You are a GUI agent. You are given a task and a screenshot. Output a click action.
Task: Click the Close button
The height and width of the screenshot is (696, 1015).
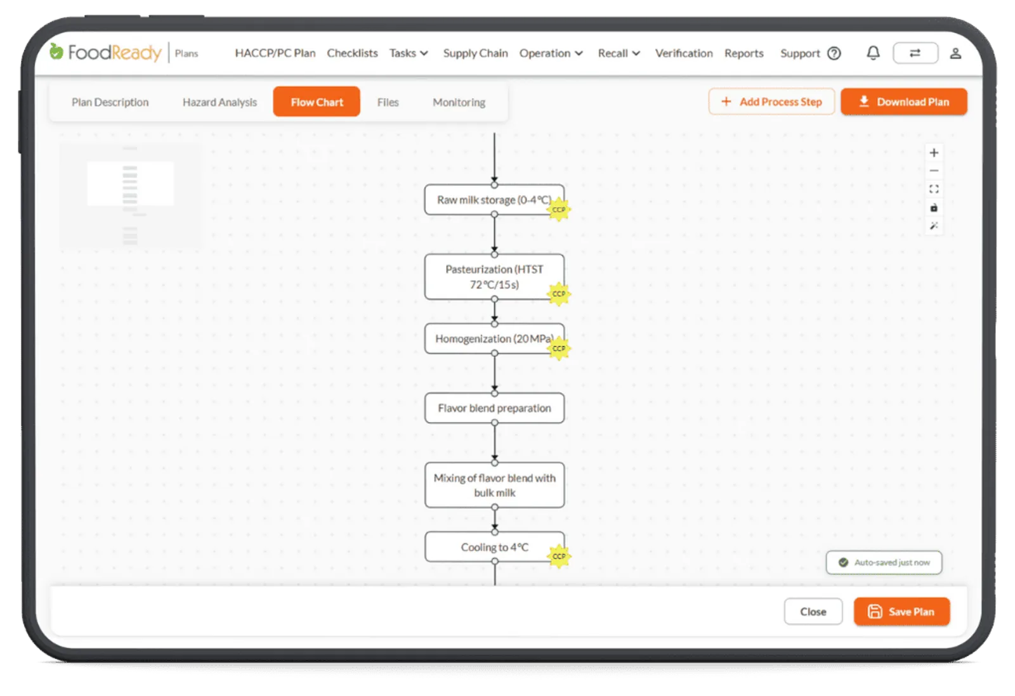pyautogui.click(x=813, y=612)
